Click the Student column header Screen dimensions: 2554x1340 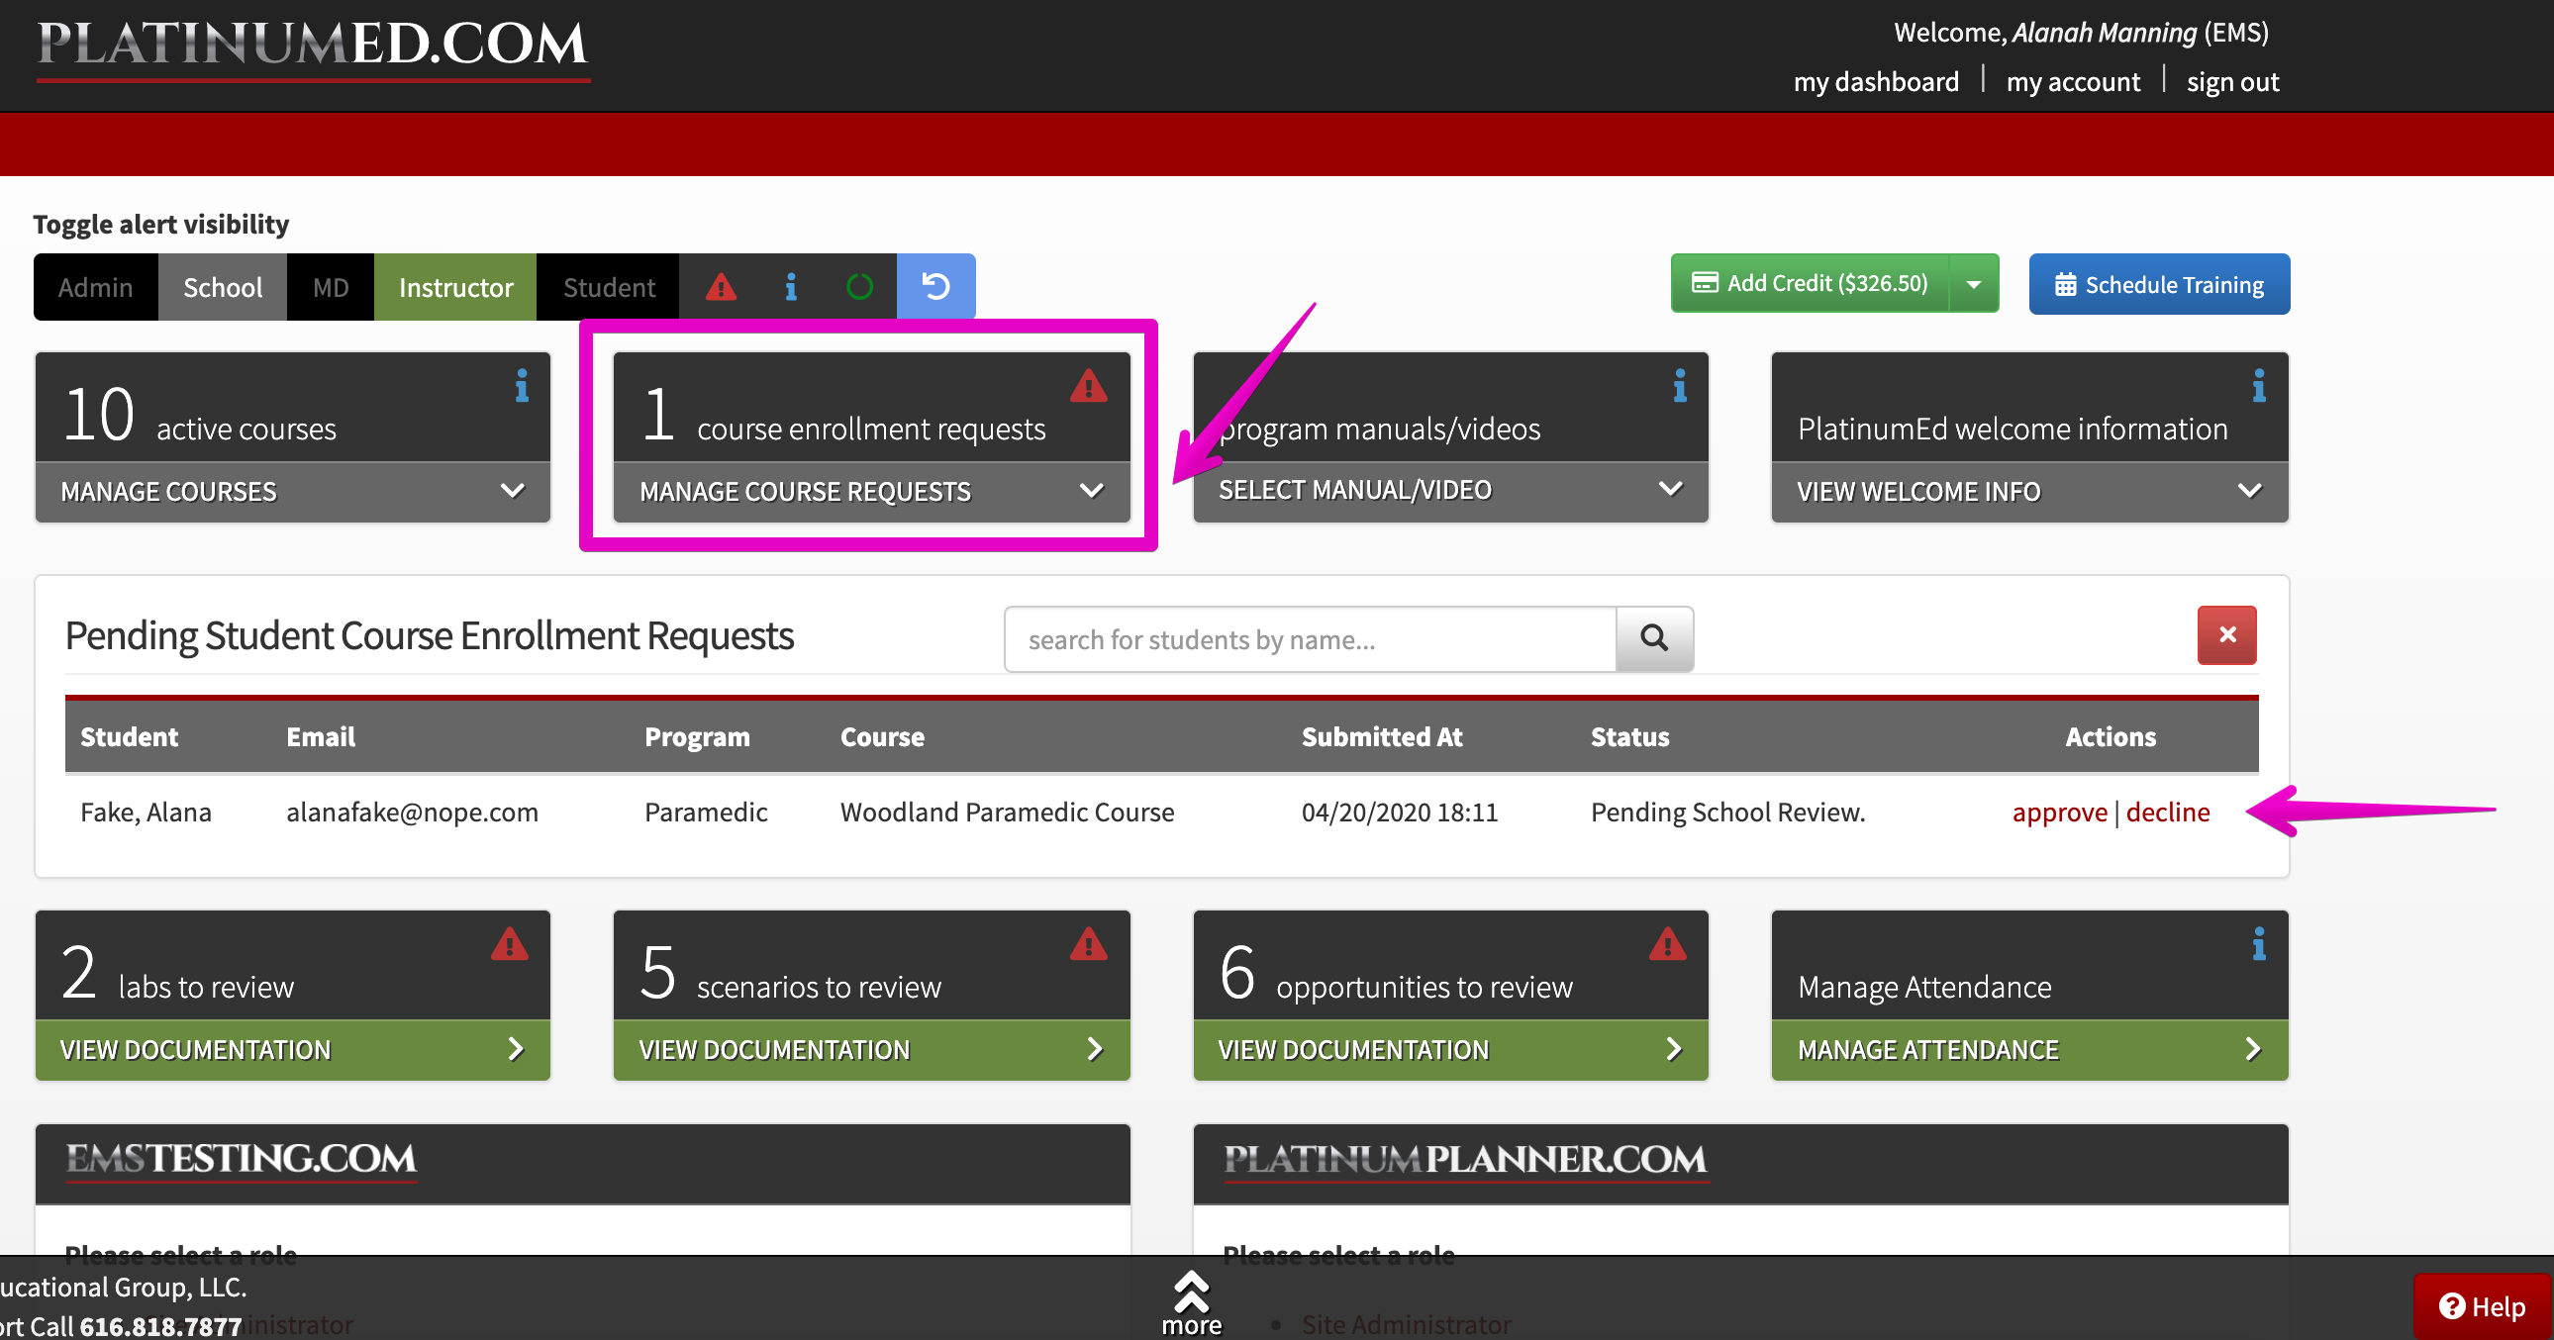(x=129, y=736)
